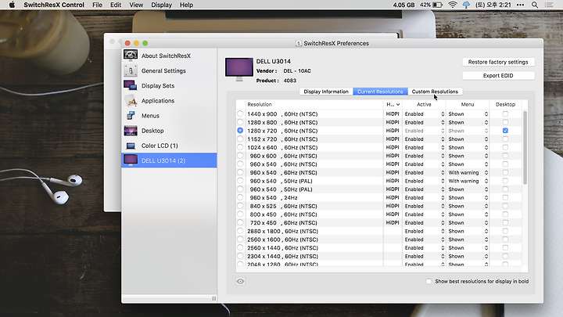Click the battery status icon
This screenshot has height=317, width=563.
tap(437, 5)
